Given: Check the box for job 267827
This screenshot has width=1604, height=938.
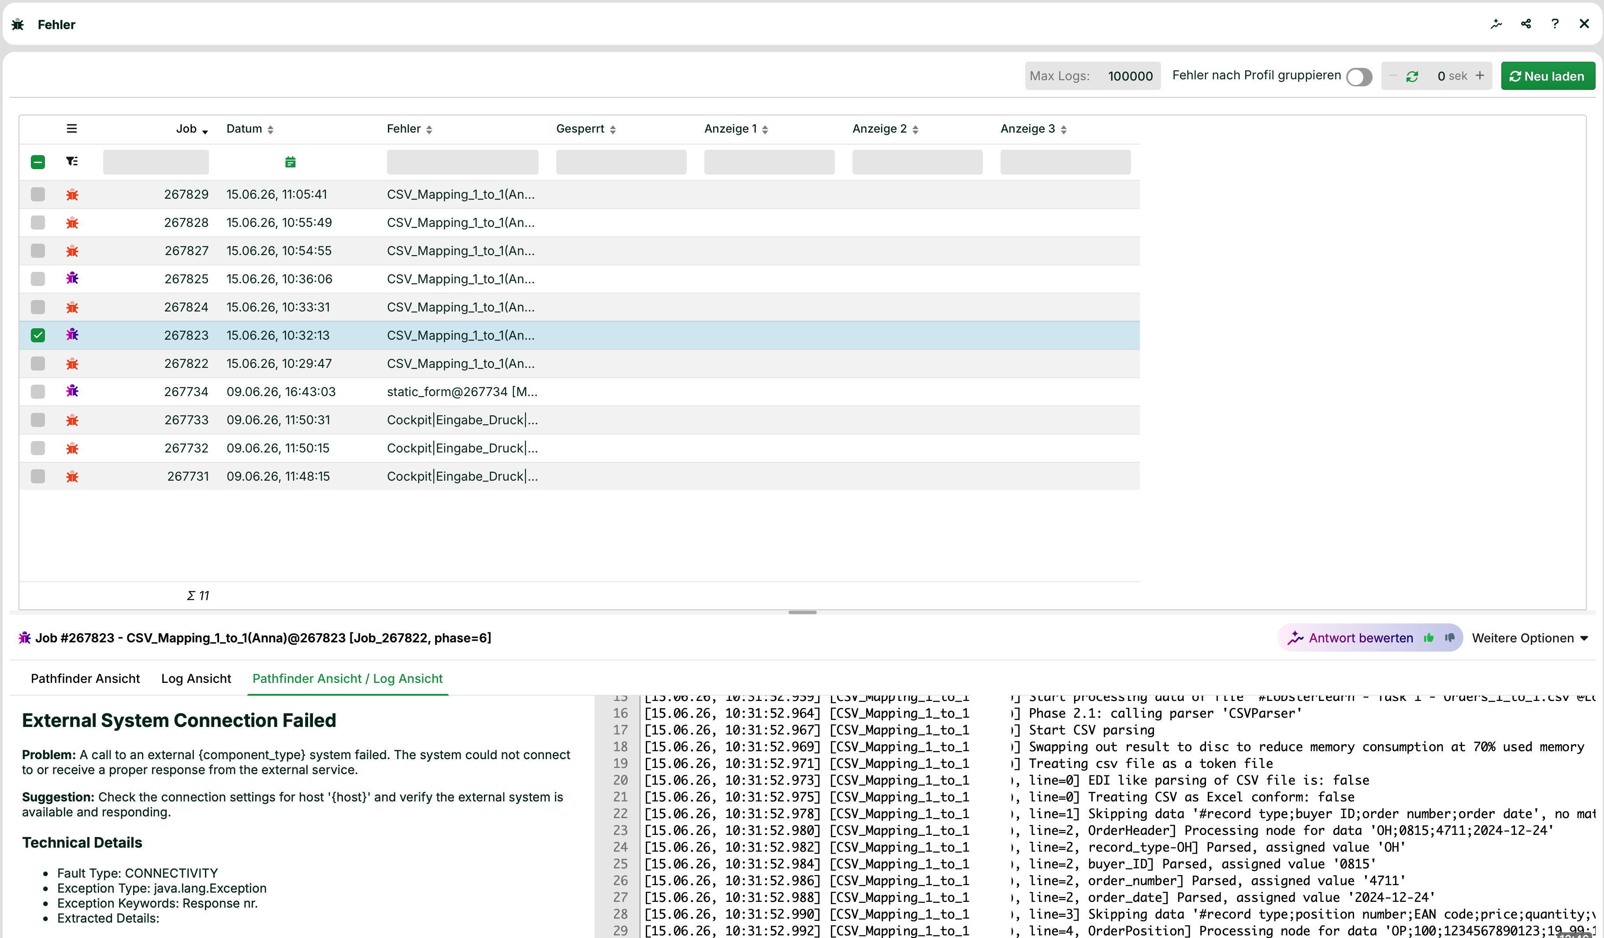Looking at the screenshot, I should 37,250.
